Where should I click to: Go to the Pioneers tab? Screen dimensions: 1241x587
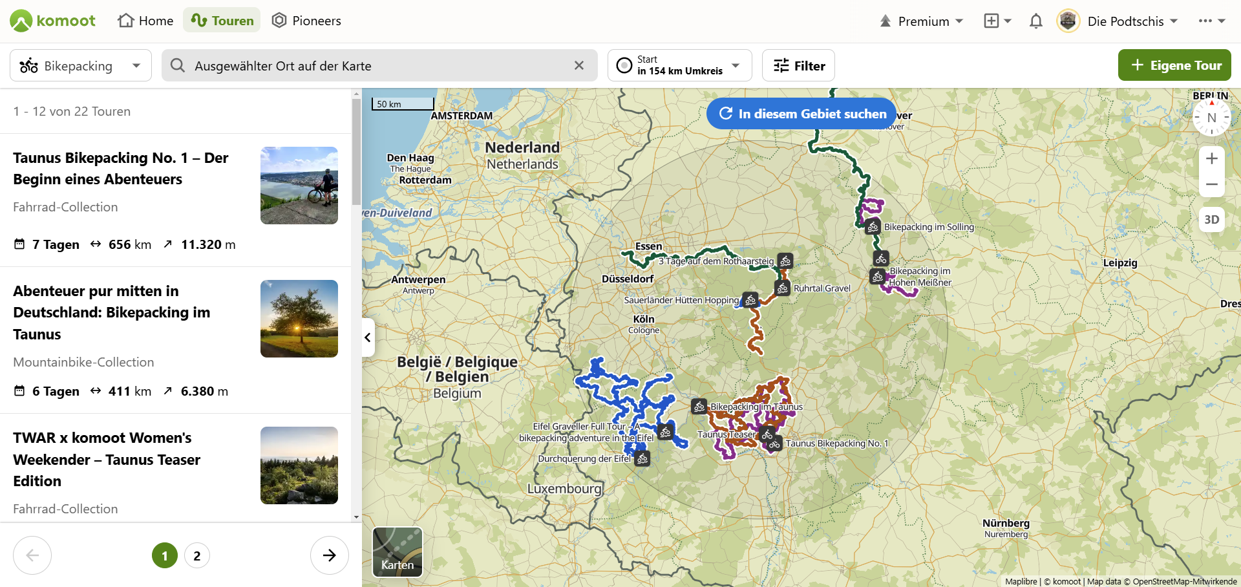pos(306,21)
